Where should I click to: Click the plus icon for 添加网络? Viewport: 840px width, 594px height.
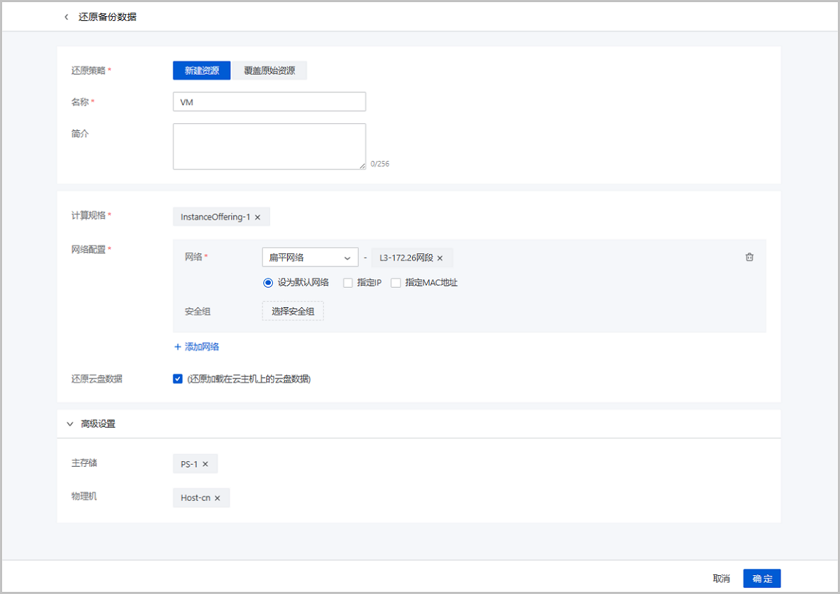[x=178, y=347]
